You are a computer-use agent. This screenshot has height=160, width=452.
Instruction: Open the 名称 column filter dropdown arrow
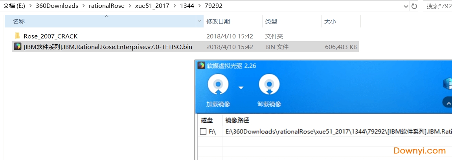pos(199,21)
